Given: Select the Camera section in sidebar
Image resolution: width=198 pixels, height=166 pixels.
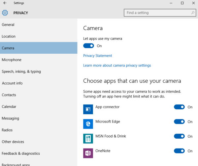Looking at the screenshot, I should 39,48.
